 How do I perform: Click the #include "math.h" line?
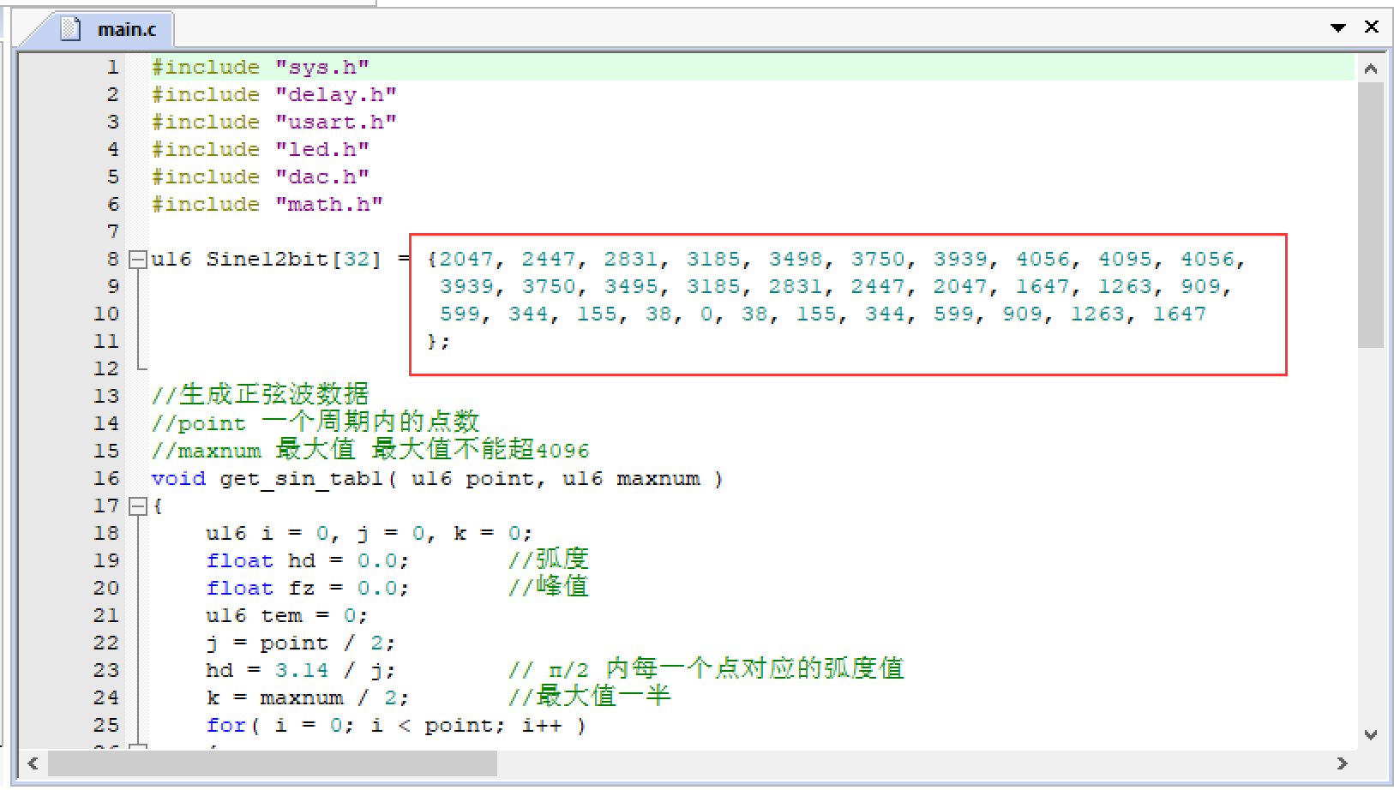[267, 204]
